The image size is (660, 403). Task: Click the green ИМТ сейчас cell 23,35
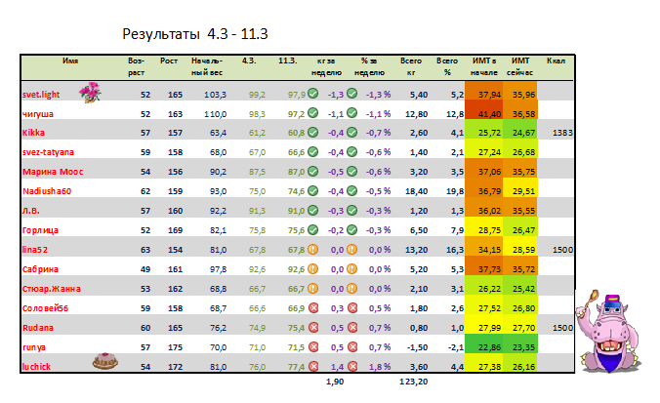pyautogui.click(x=519, y=343)
